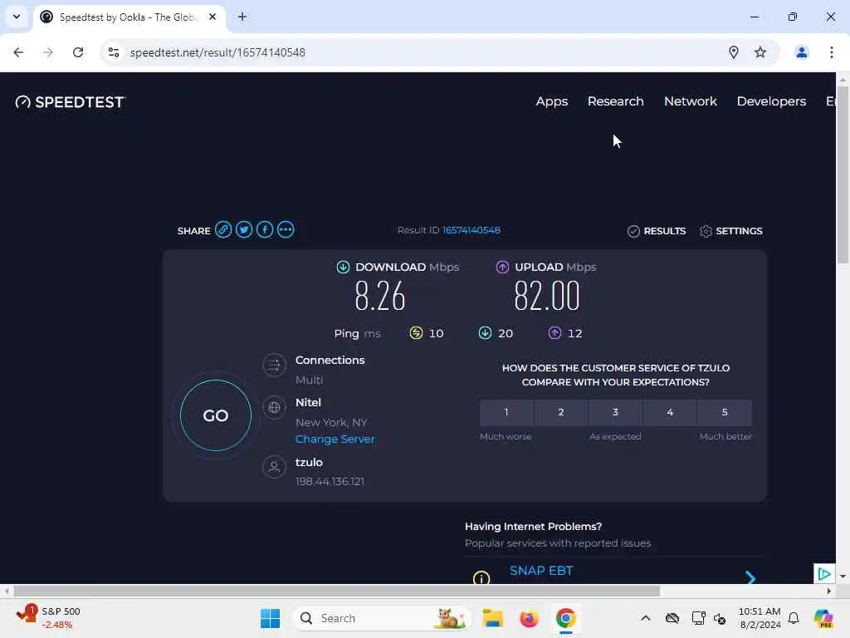Open a new browser tab
The width and height of the screenshot is (850, 638).
tap(242, 17)
